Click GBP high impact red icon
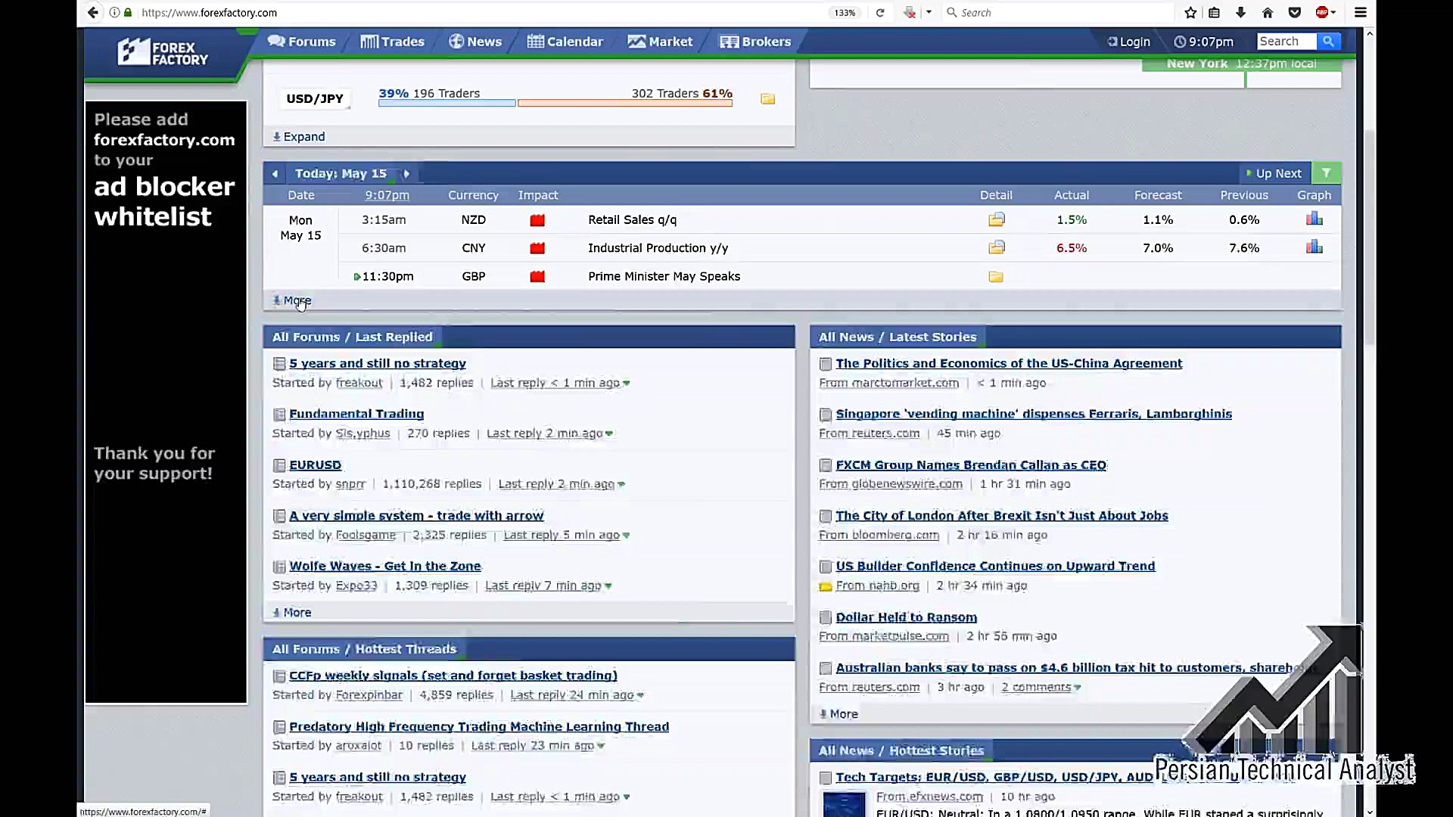Screen dimensions: 1453x817 (x=537, y=277)
